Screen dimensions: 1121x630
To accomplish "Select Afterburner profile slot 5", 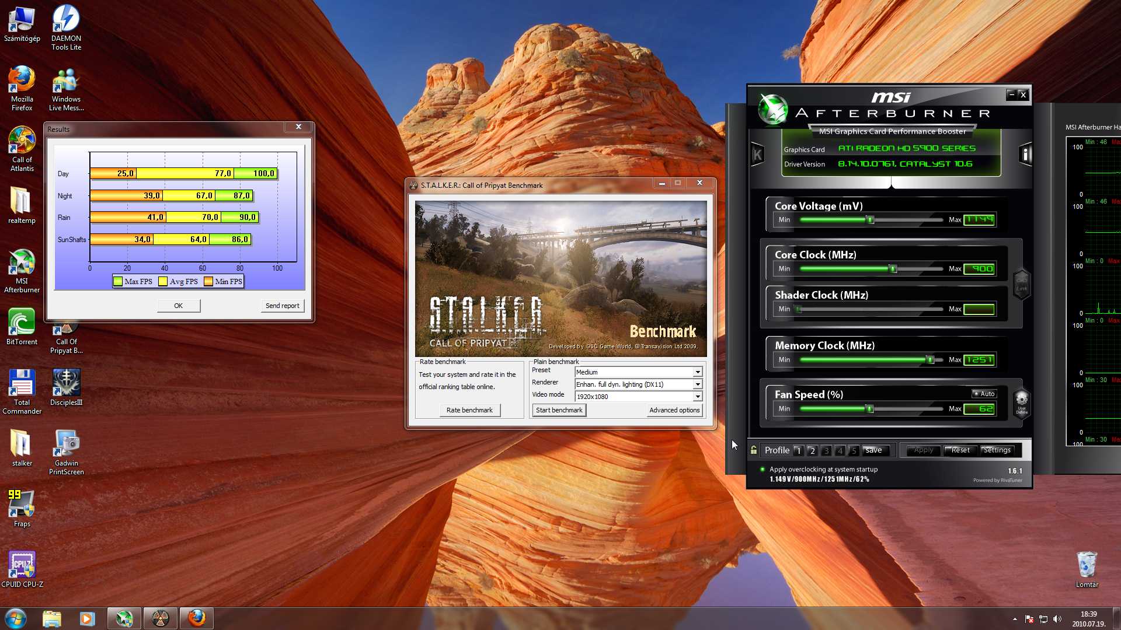I will [x=854, y=450].
